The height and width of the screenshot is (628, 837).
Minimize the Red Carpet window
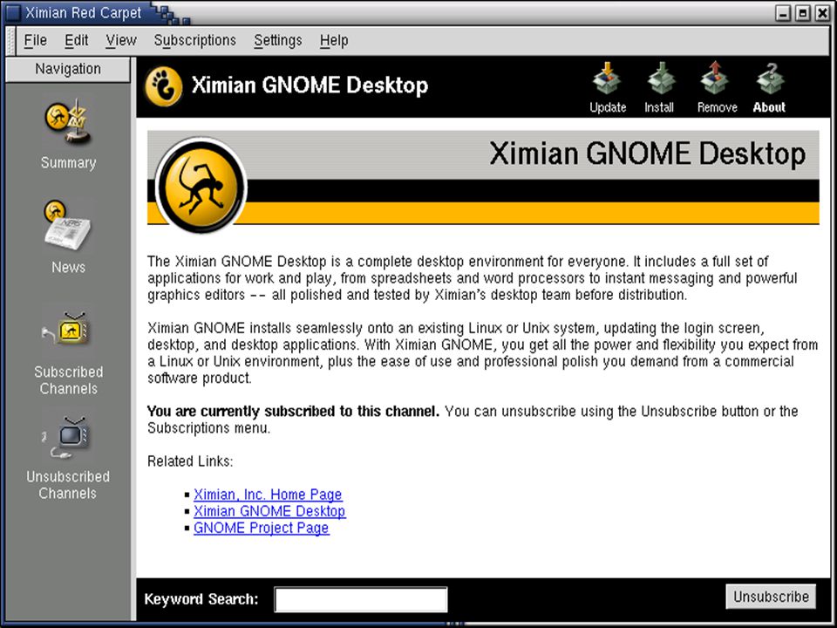coord(783,13)
